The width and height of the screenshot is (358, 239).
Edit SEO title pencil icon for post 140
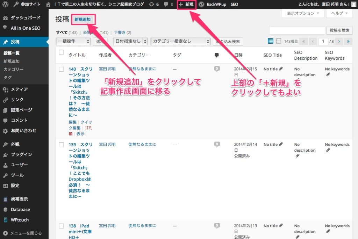point(281,69)
